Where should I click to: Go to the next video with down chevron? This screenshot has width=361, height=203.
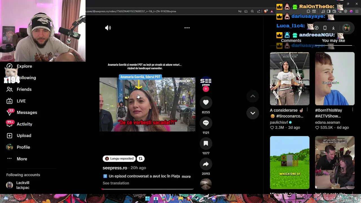tap(253, 113)
